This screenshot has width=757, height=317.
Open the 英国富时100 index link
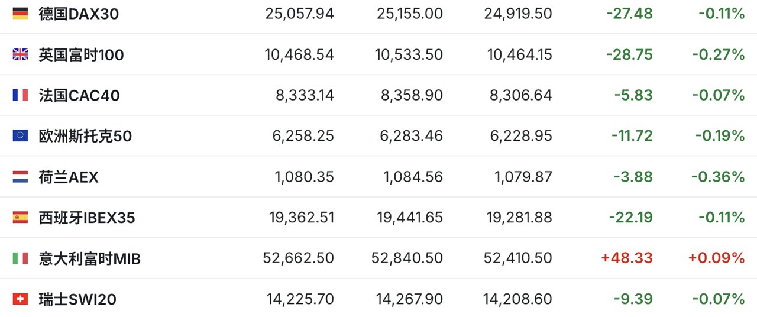point(81,54)
